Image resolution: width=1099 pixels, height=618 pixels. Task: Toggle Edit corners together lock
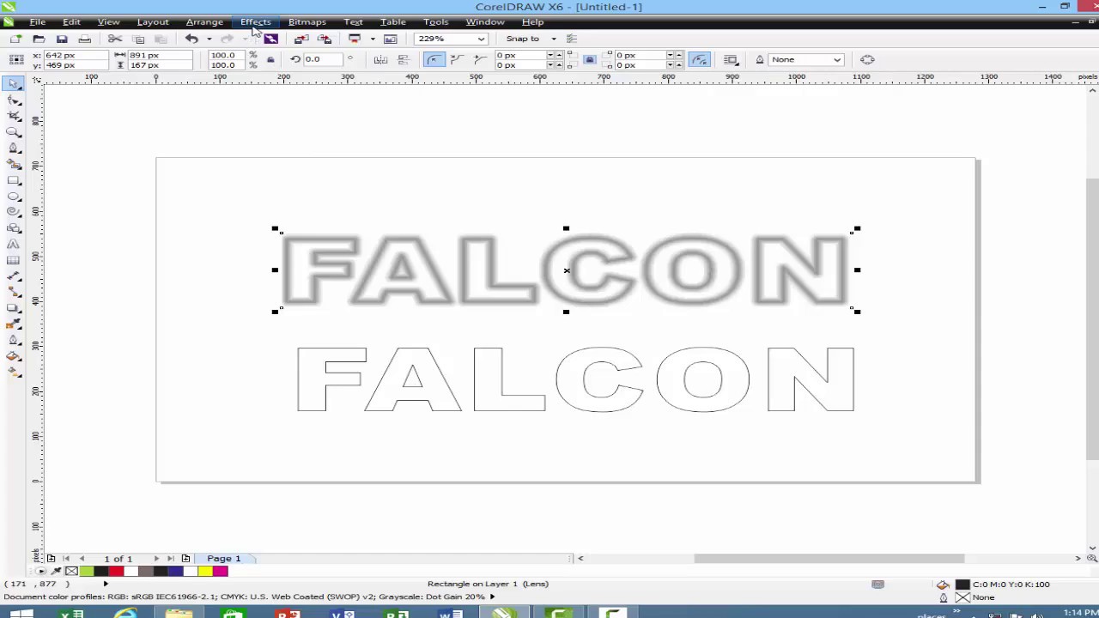[589, 59]
